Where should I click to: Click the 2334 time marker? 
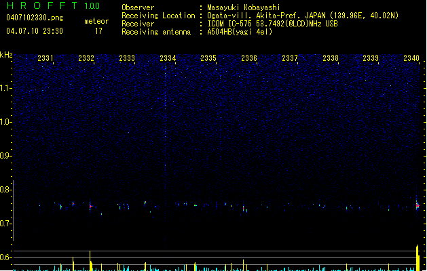[x=168, y=58]
